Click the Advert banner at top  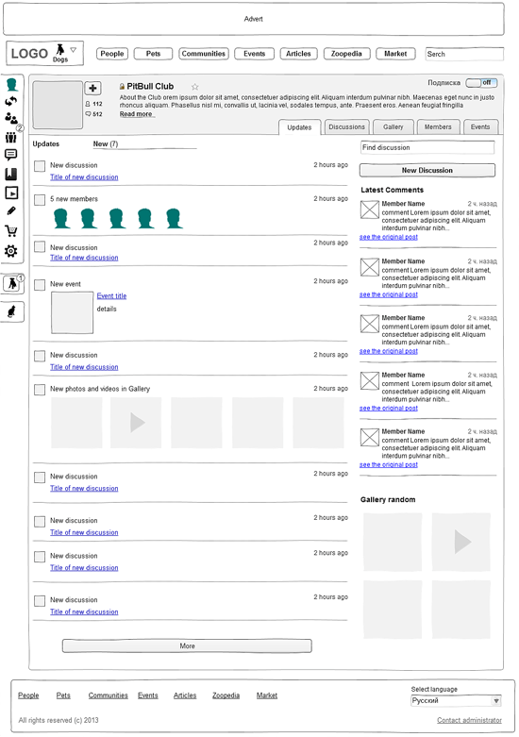click(x=254, y=19)
